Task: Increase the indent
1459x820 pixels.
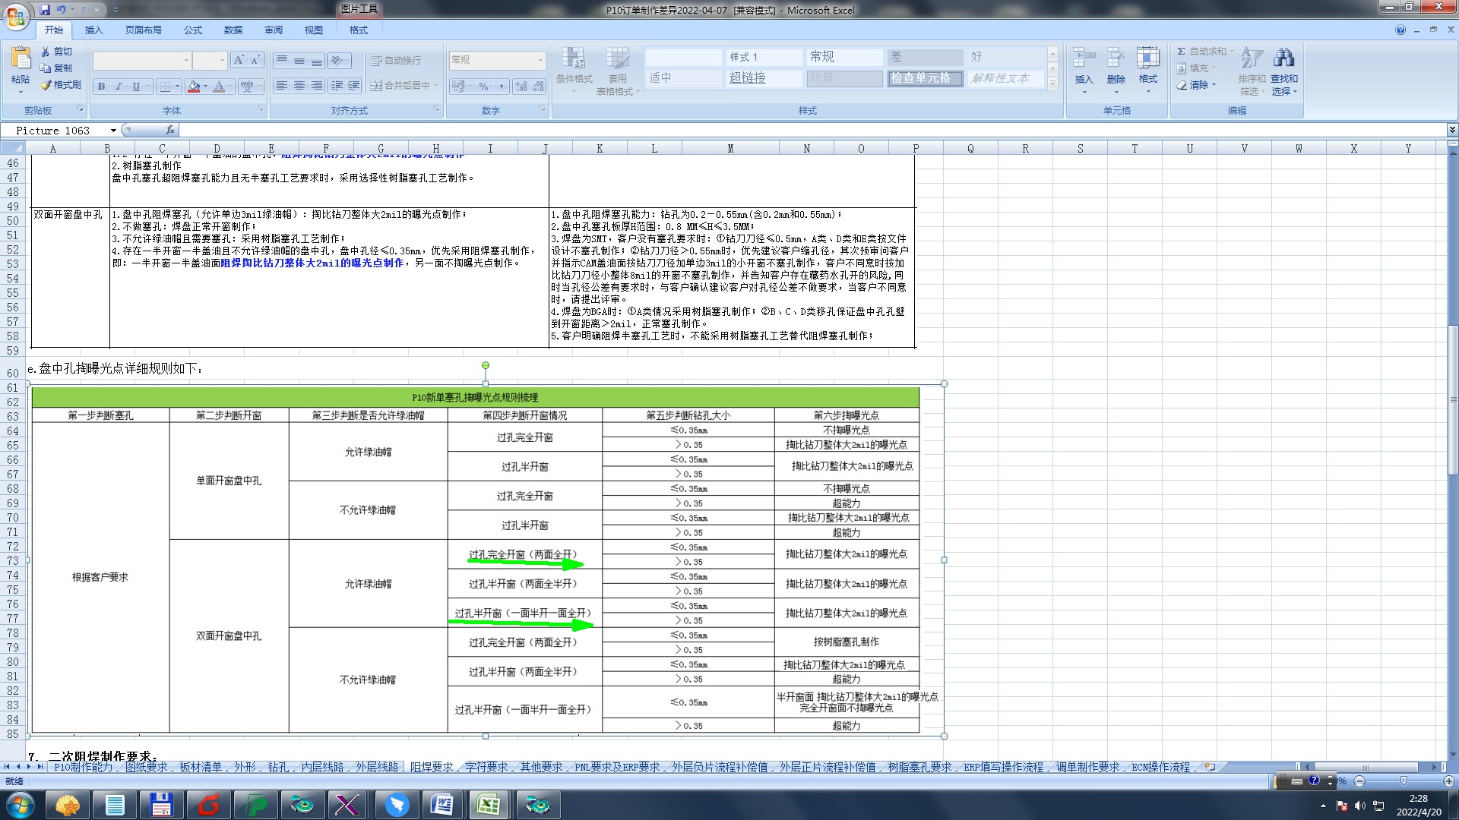Action: point(353,86)
